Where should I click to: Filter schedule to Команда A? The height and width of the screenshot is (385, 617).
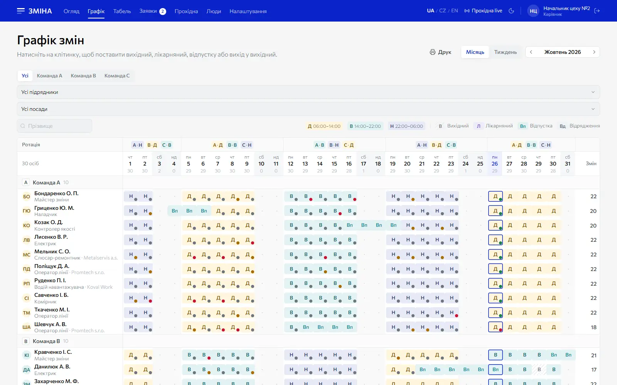(x=49, y=76)
